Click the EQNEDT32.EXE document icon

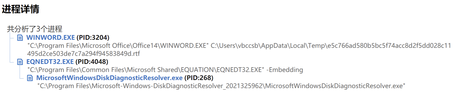pos(20,62)
